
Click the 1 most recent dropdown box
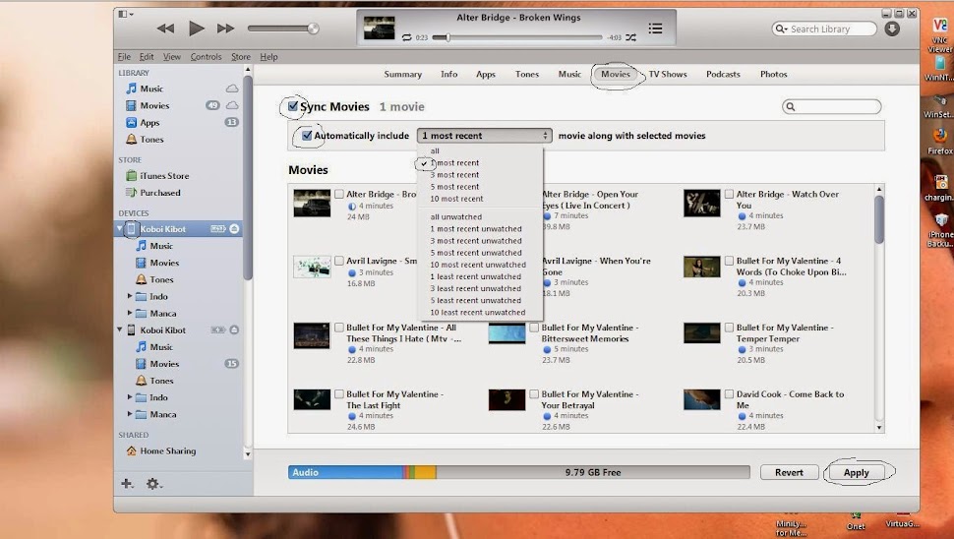pos(484,136)
